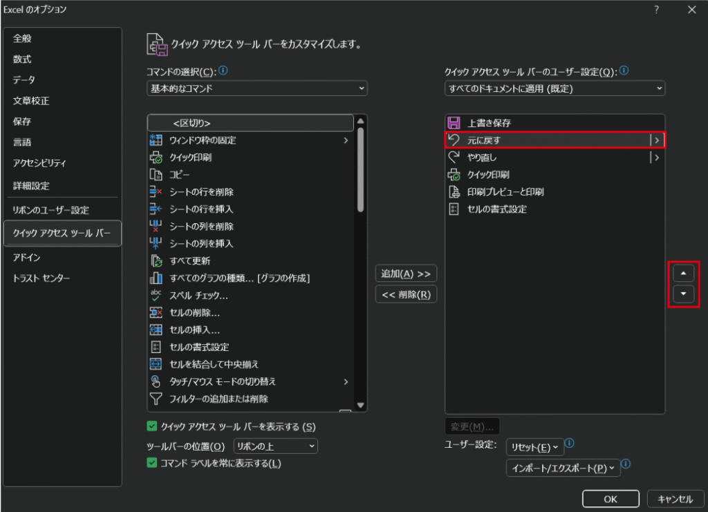Click the command list scrollbar down arrow
This screenshot has width=708, height=512.
pyautogui.click(x=360, y=405)
